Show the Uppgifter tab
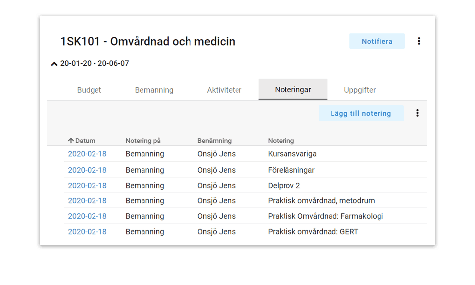Screen dimensions: 475x285 tap(360, 90)
